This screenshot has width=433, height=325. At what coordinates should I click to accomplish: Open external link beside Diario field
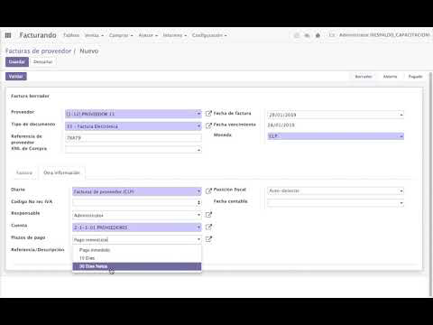click(x=208, y=190)
